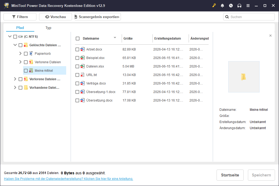The width and height of the screenshot is (279, 186).
Task: Collapse the Gelöschte Dateien node
Action: click(x=15, y=45)
